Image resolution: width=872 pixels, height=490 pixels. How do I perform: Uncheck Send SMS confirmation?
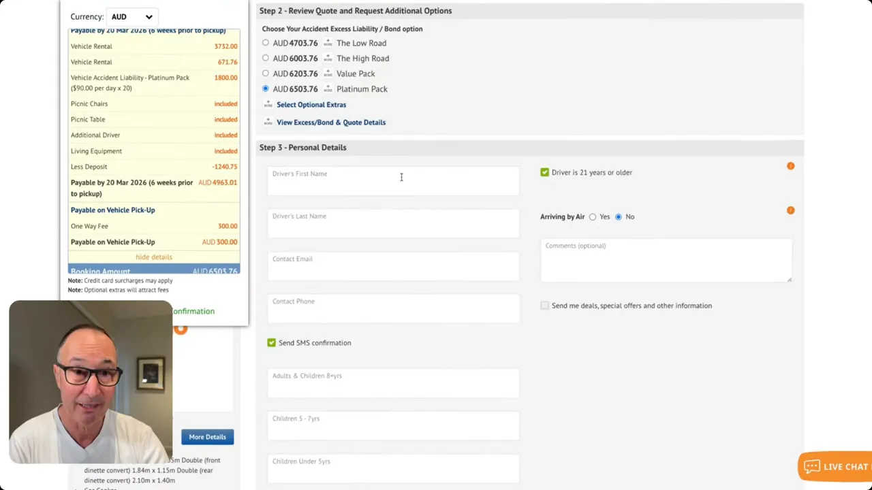coord(271,342)
